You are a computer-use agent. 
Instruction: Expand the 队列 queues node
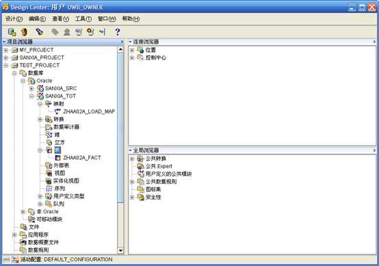coord(40,204)
